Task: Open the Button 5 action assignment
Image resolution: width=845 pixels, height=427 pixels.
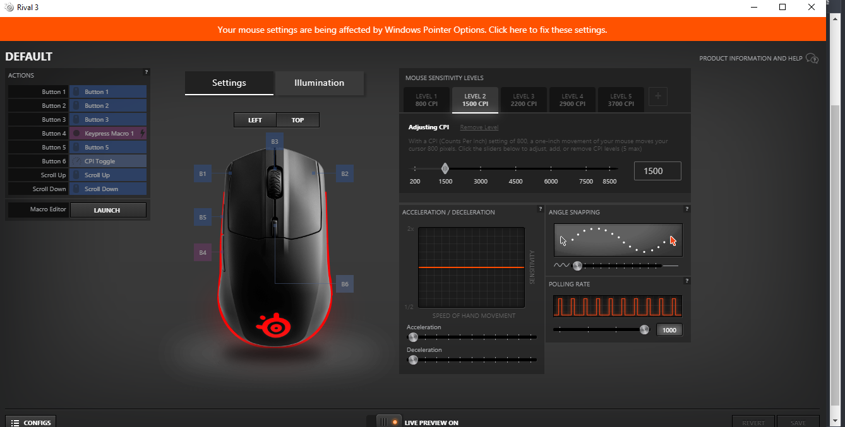Action: point(108,148)
